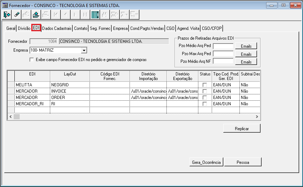Select the RI layout cell
The width and height of the screenshot is (303, 187).
click(x=70, y=104)
